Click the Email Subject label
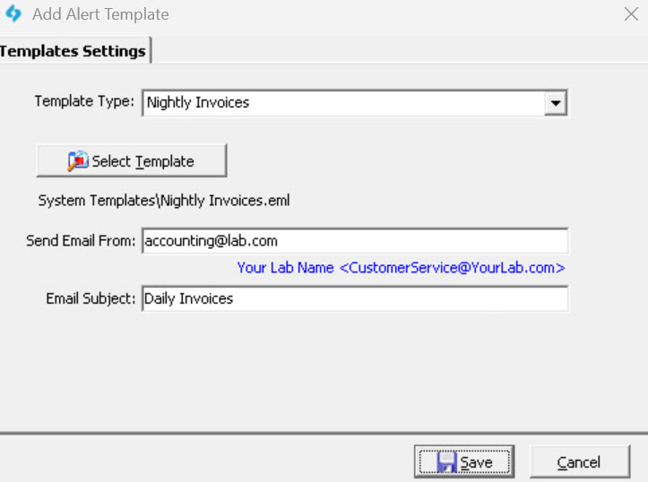 (x=91, y=298)
